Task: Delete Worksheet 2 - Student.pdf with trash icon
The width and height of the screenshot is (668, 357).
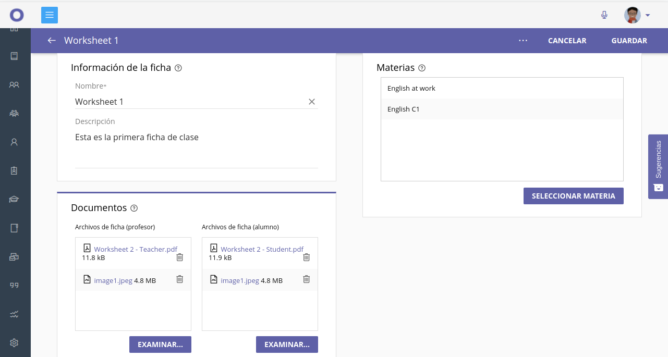Action: point(307,257)
